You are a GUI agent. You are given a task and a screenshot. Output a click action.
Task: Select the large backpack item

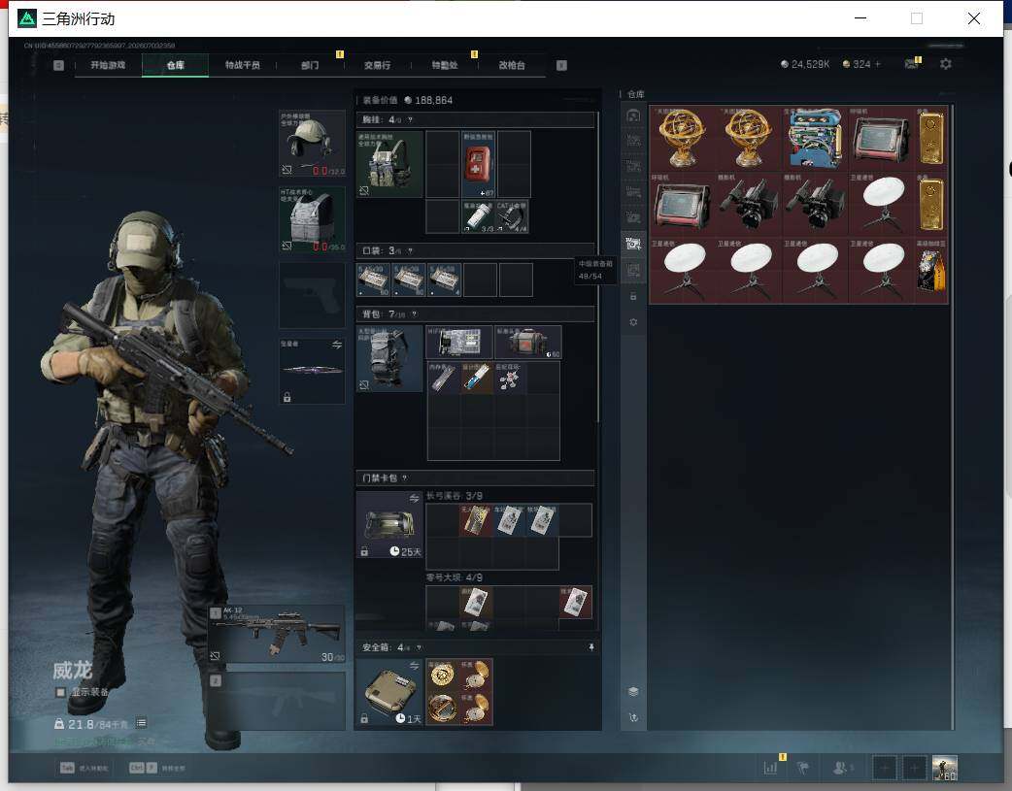[389, 358]
